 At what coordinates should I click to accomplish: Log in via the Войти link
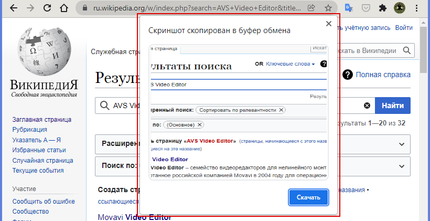(404, 28)
